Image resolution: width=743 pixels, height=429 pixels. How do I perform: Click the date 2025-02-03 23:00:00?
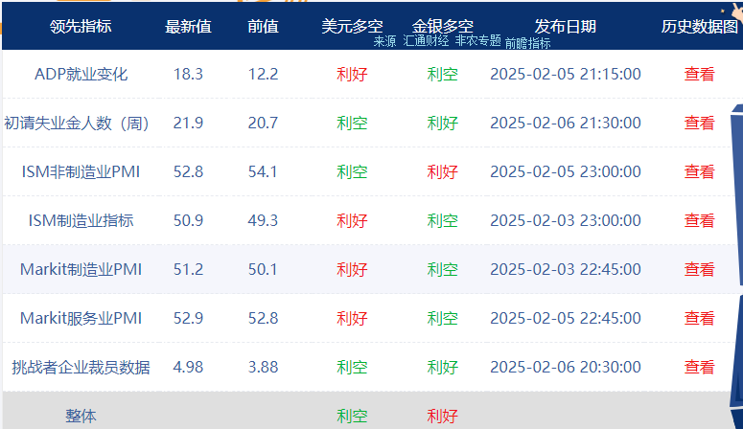tap(566, 220)
